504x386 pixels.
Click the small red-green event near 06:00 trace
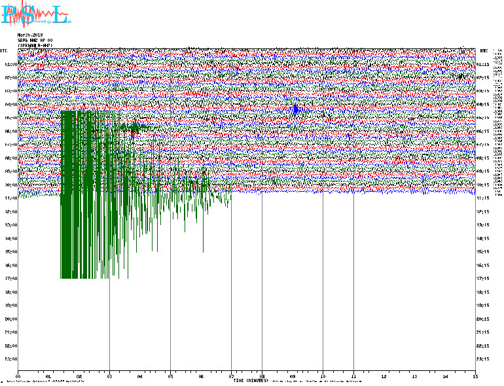coord(134,130)
